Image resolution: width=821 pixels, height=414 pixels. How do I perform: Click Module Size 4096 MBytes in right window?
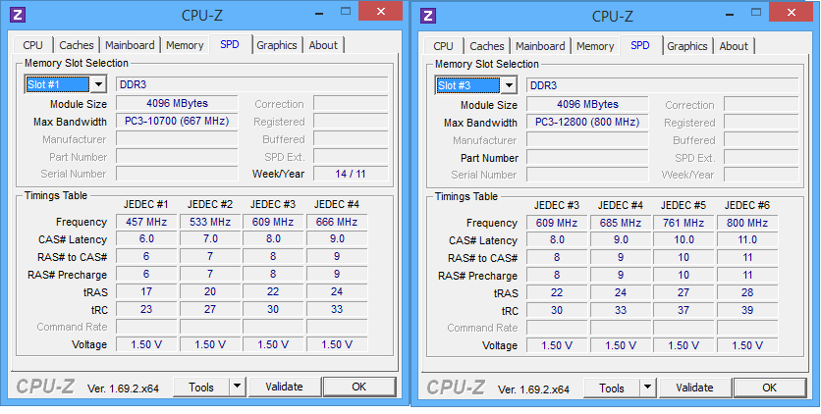coord(587,105)
